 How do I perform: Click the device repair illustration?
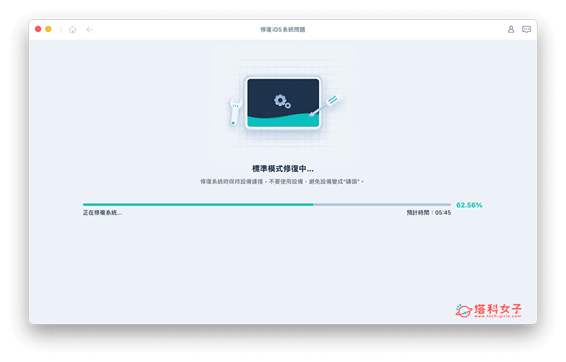[x=284, y=103]
